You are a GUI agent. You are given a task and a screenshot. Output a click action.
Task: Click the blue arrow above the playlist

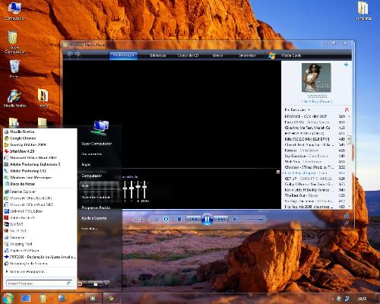coord(346,65)
